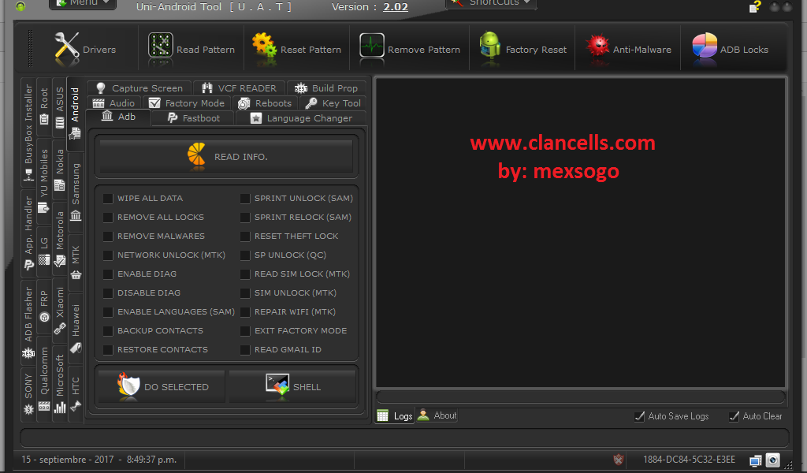
Task: Click the Fastboot P icon
Action: coord(173,118)
